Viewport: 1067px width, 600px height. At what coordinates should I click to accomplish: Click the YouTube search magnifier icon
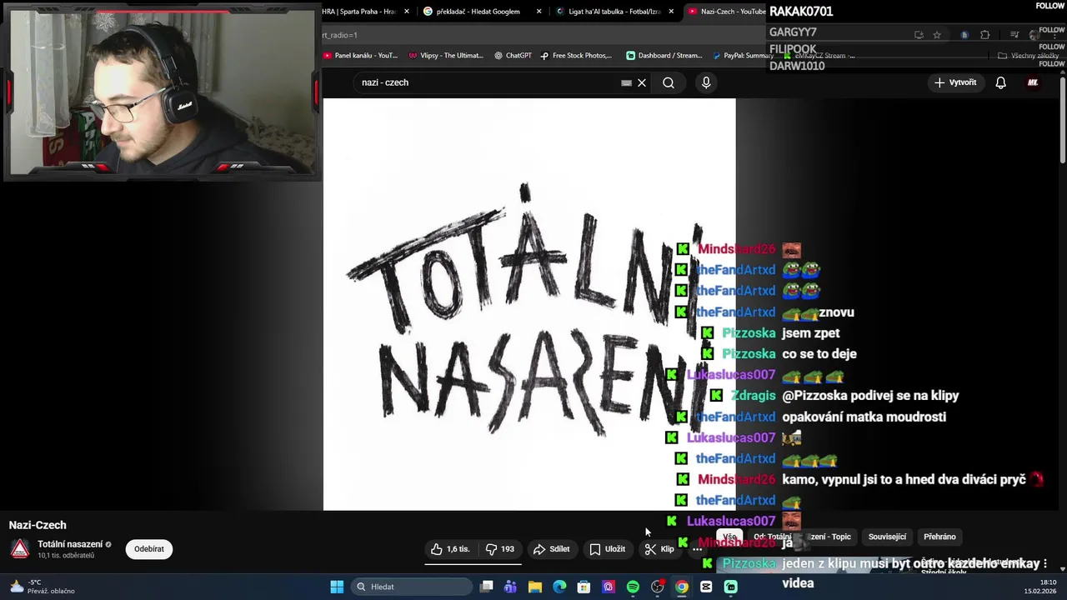(x=669, y=82)
